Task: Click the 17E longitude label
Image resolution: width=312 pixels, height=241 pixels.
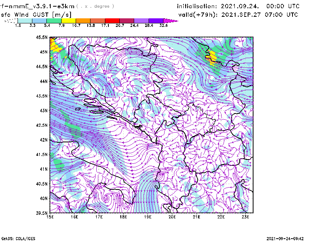Action: [x=99, y=217]
